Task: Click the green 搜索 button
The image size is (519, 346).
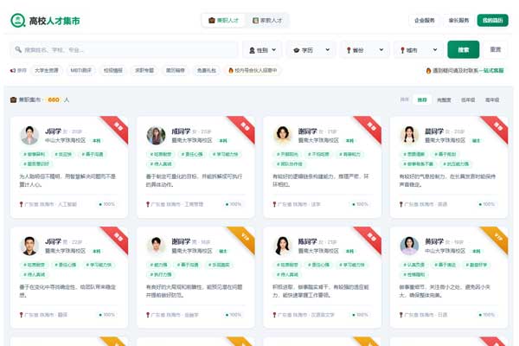Action: click(464, 49)
